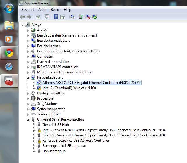The image size is (187, 163).
Task: Click the Beeldapparaten camera icon
Action: [33, 35]
